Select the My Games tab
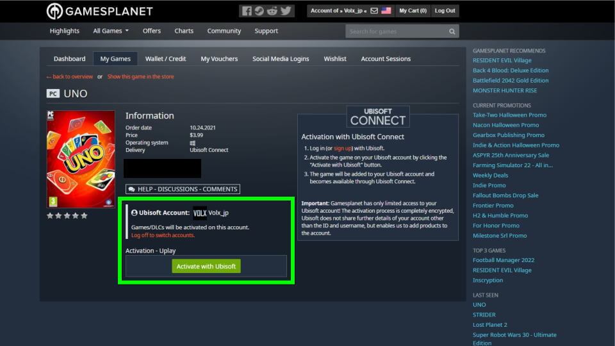The width and height of the screenshot is (615, 346). coord(115,59)
